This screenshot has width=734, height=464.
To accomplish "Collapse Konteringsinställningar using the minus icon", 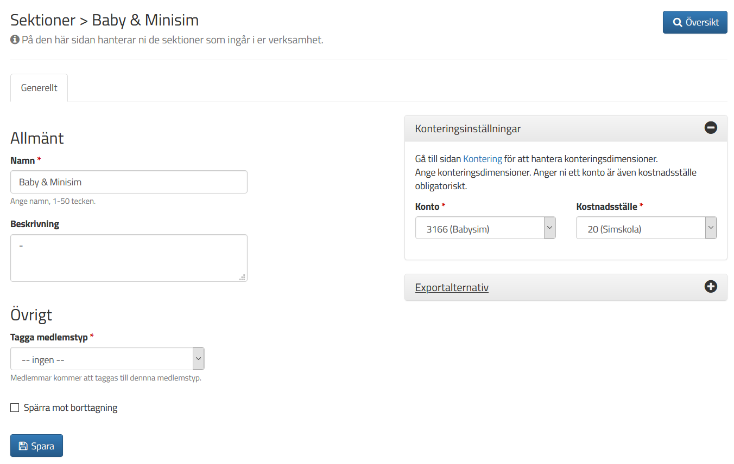I will (x=711, y=128).
